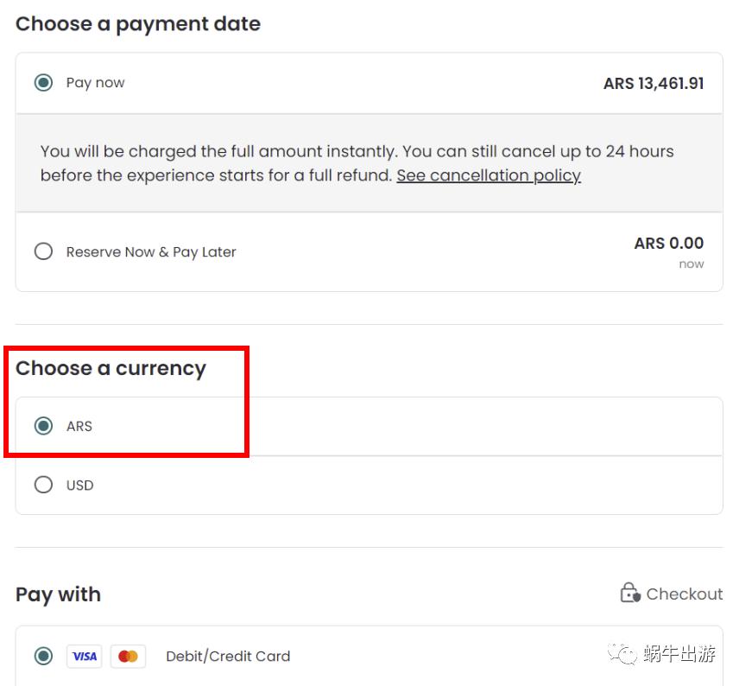Image resolution: width=739 pixels, height=686 pixels.
Task: Click the Reserve Now & Pay Later label
Action: pyautogui.click(x=151, y=251)
